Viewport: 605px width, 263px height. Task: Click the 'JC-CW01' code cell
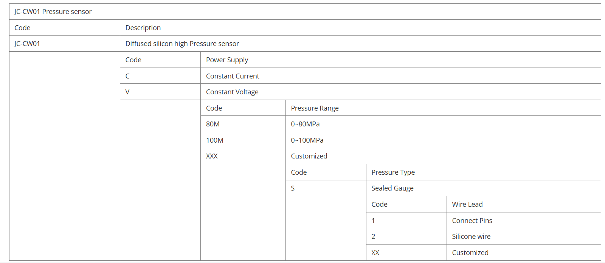pos(27,44)
